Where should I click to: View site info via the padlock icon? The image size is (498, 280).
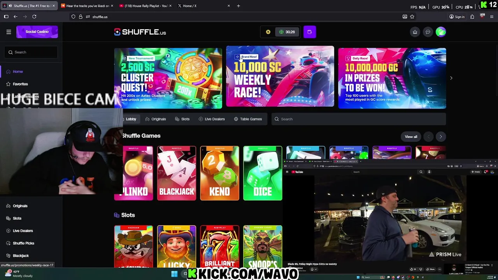pyautogui.click(x=81, y=17)
